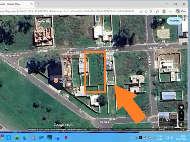Zoom in with the plus button

(x=181, y=113)
